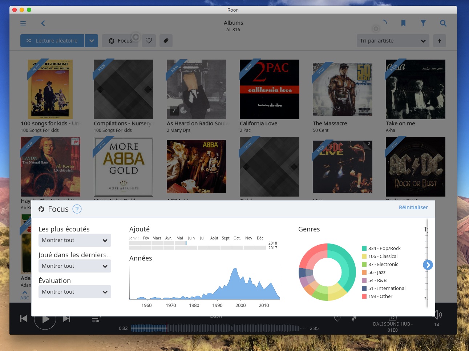
Task: Open the 100 songs for kids album cover
Action: coord(50,89)
